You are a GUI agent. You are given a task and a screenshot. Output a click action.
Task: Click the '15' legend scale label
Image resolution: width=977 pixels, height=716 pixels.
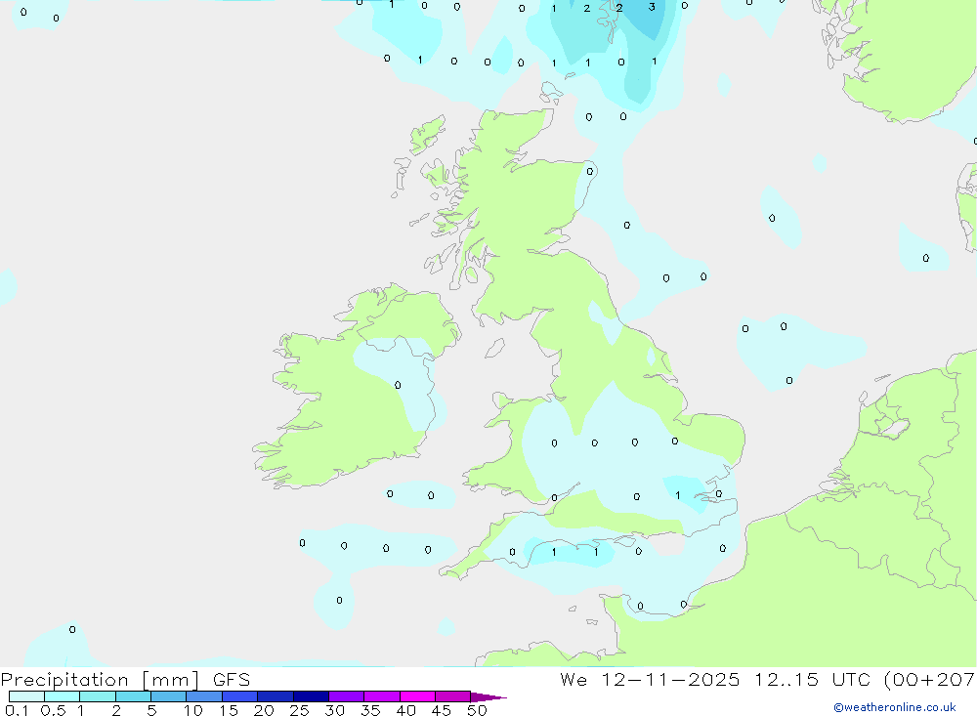(x=229, y=710)
